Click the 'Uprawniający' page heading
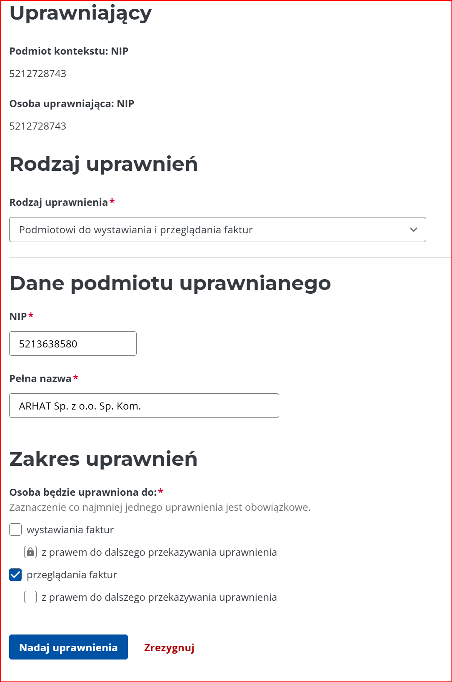 (x=80, y=13)
